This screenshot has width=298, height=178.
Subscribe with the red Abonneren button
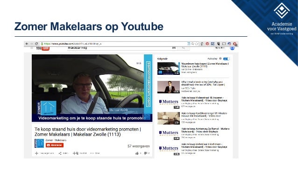click(x=55, y=145)
